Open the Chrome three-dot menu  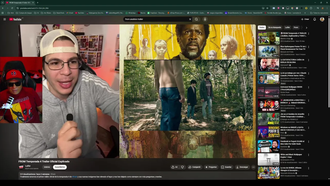(x=327, y=8)
